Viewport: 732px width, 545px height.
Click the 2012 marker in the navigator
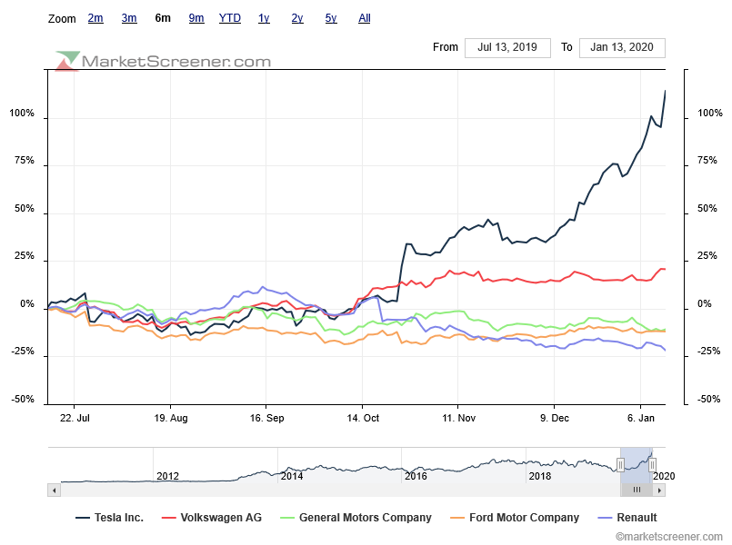tap(167, 476)
